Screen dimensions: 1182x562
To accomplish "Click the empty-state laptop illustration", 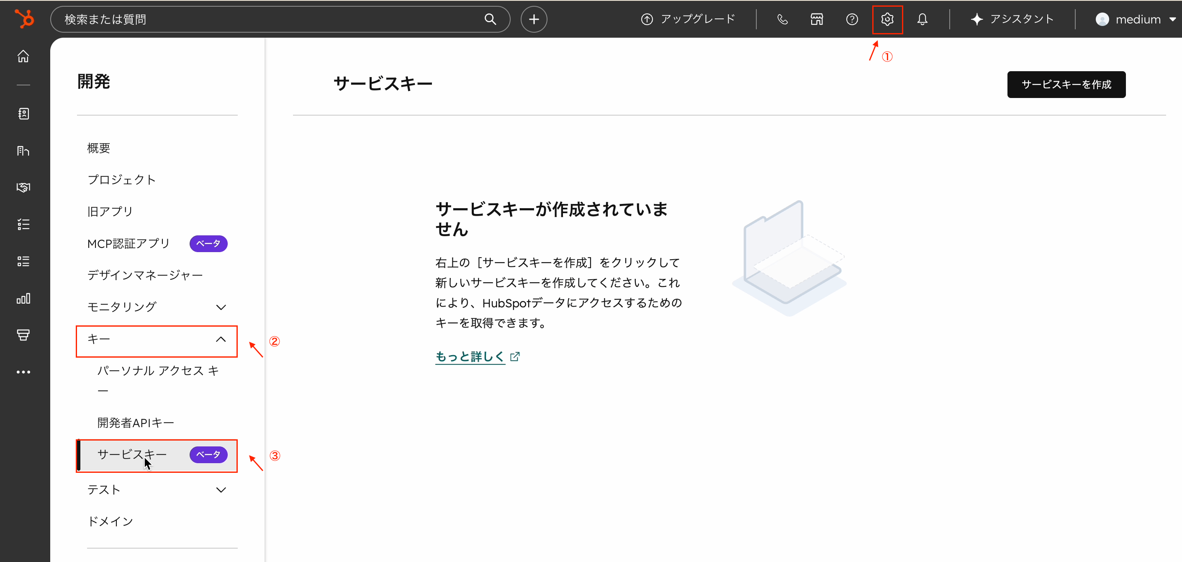I will click(789, 258).
